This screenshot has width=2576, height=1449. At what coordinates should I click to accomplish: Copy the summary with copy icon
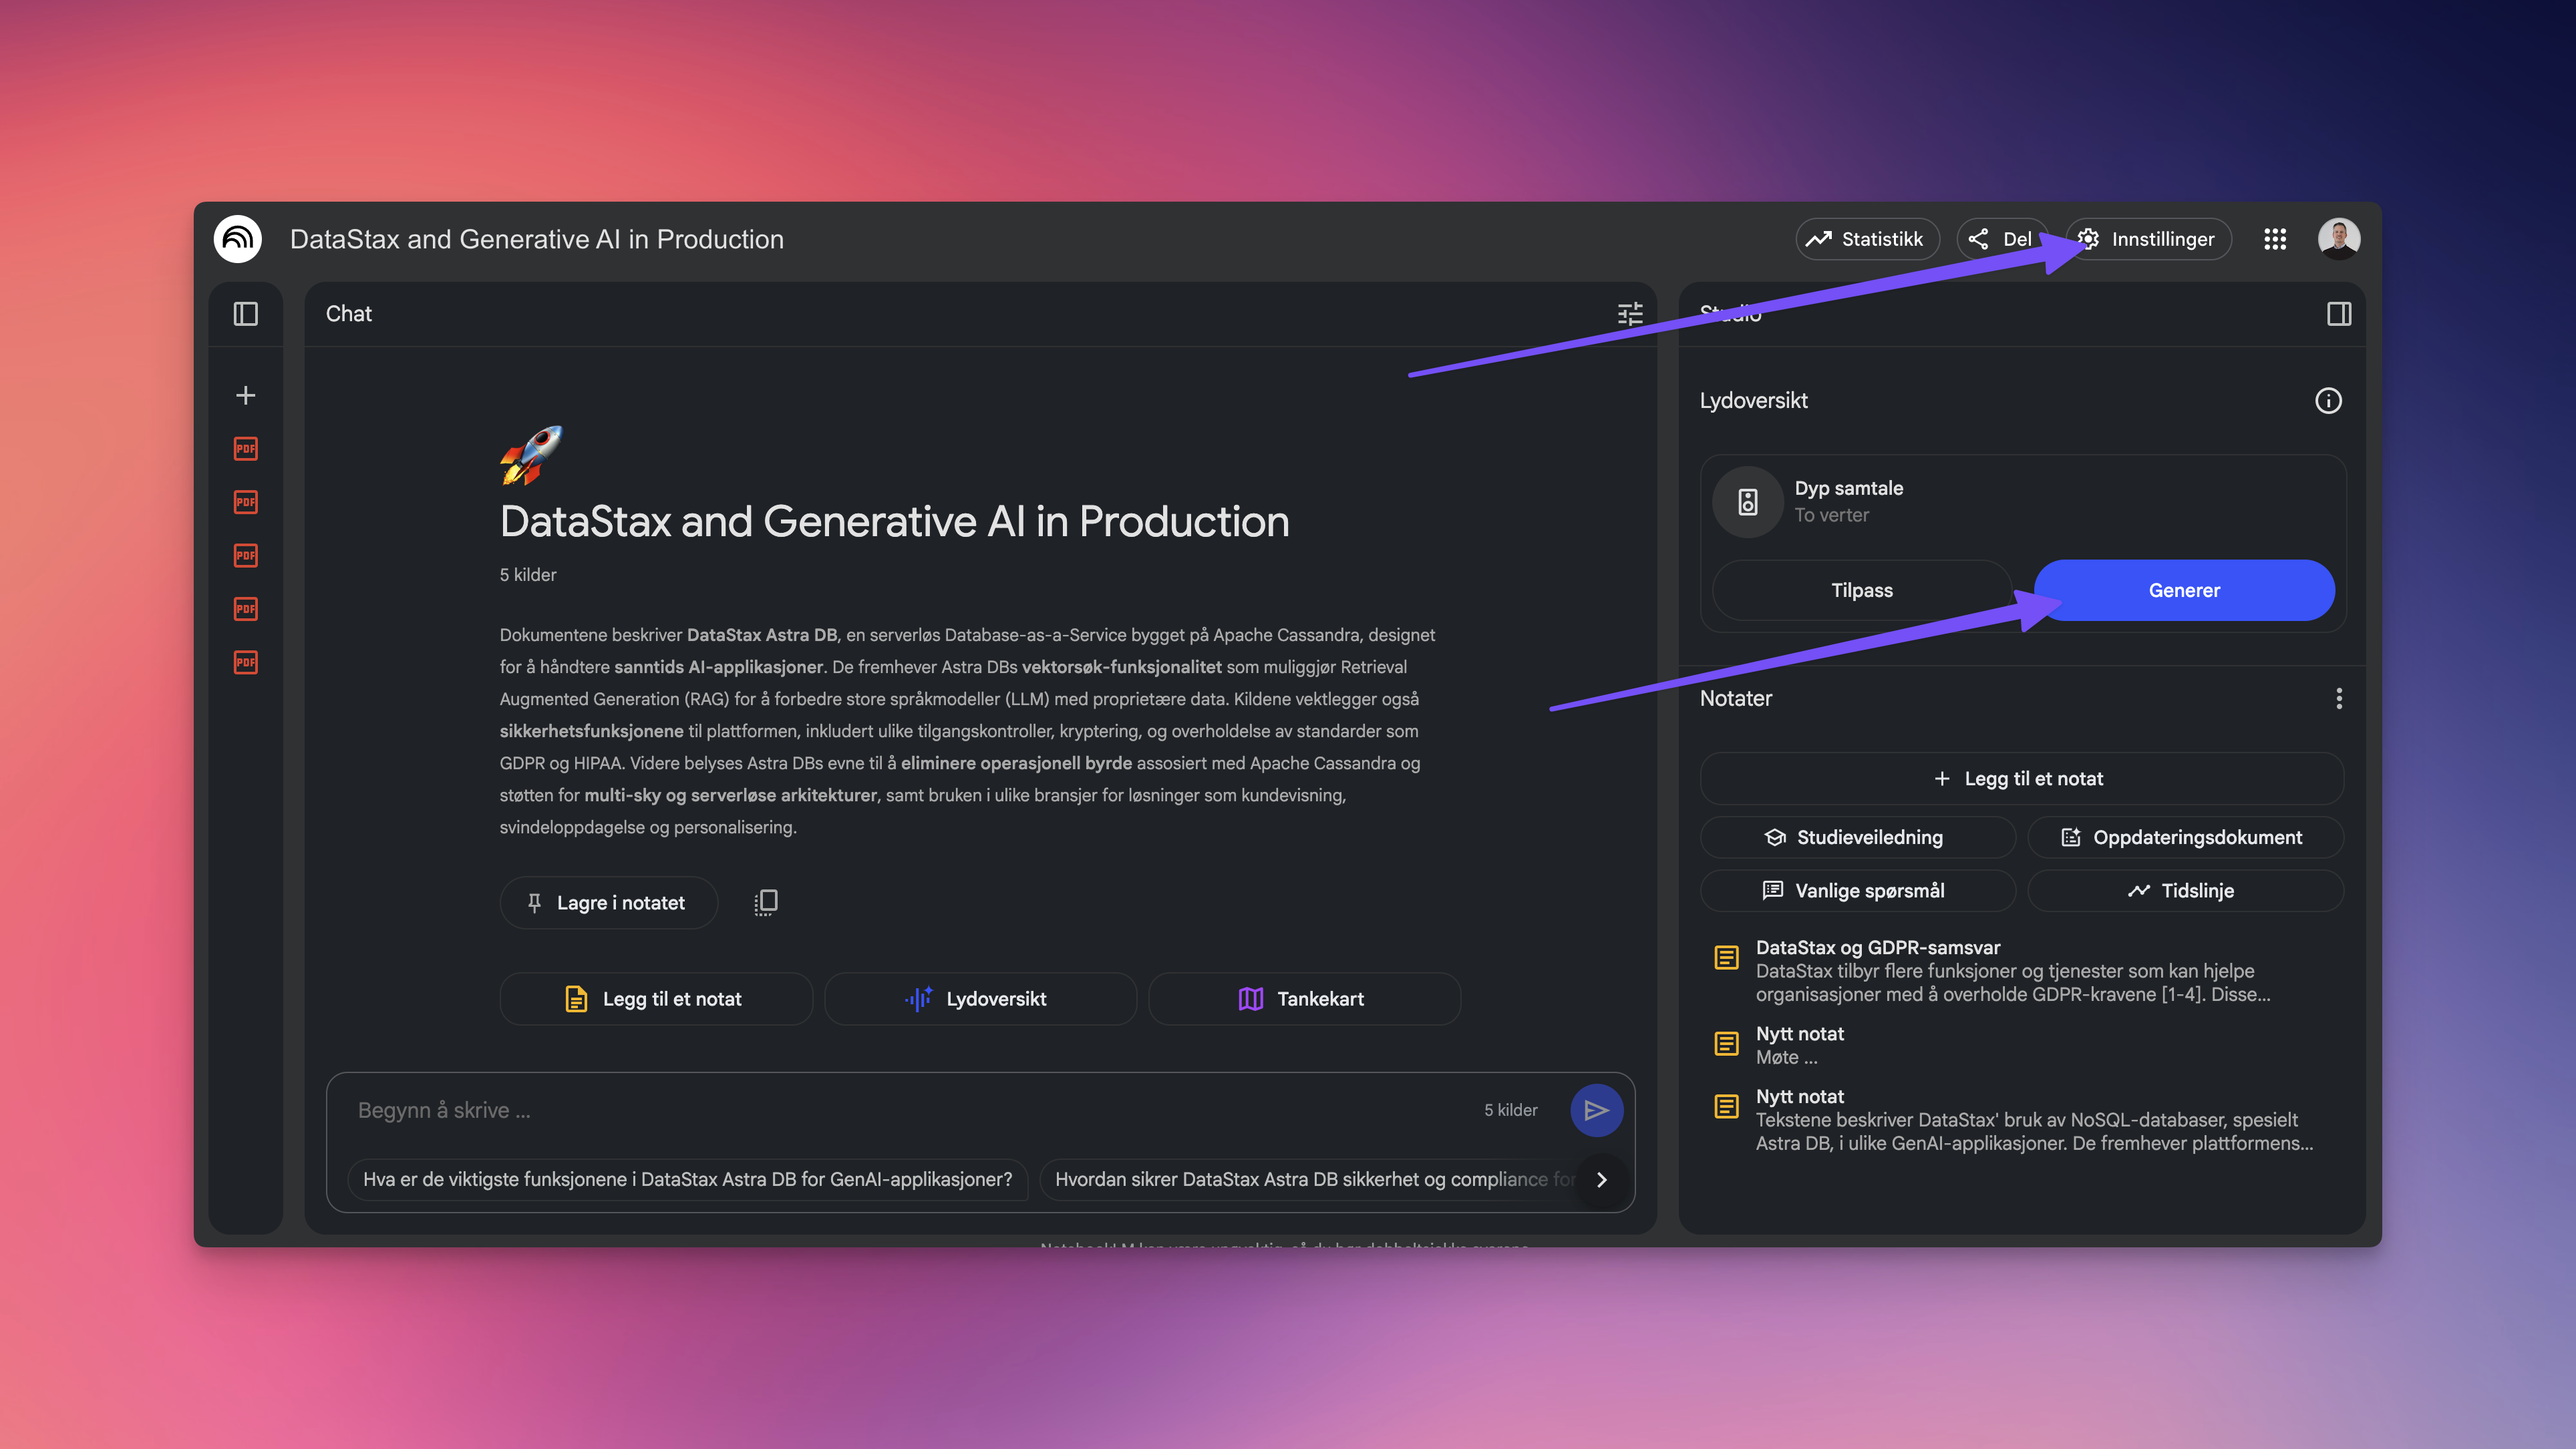[x=766, y=902]
